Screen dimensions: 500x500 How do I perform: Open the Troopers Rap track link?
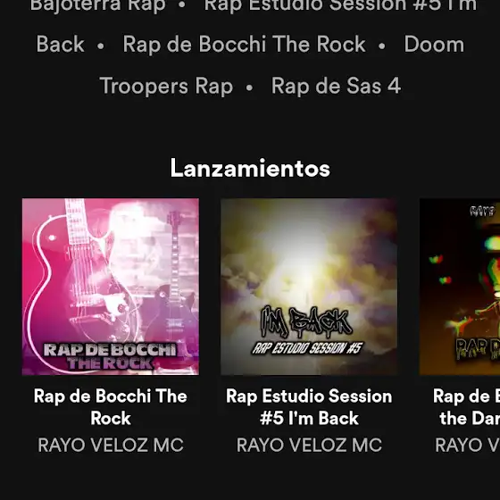tap(166, 86)
